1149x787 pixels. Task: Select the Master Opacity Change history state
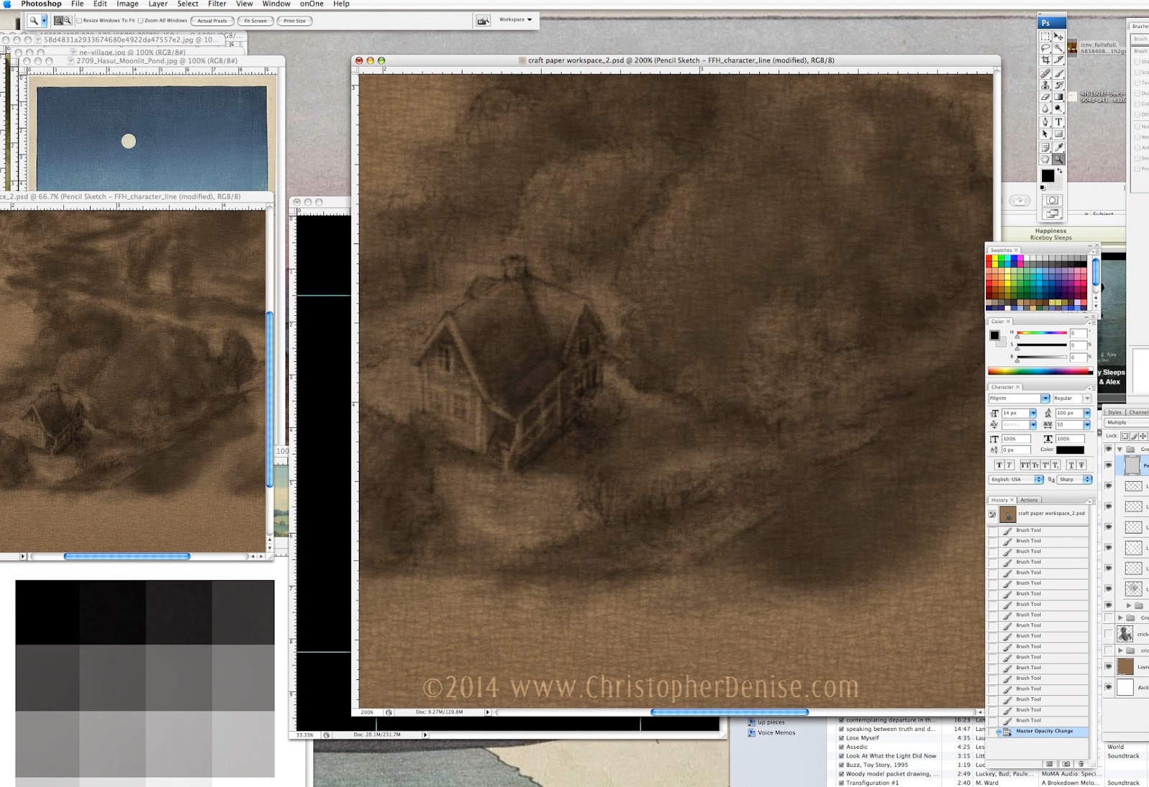[x=1044, y=731]
